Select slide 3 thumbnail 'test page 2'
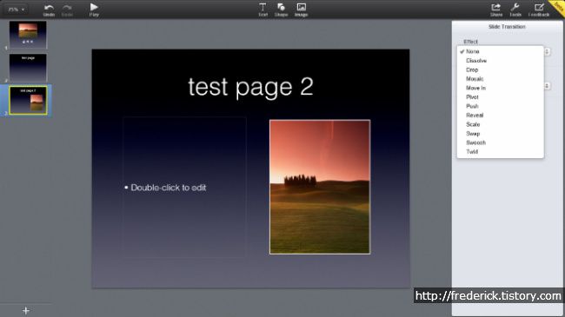Screen dimensions: 565x317 tap(28, 101)
